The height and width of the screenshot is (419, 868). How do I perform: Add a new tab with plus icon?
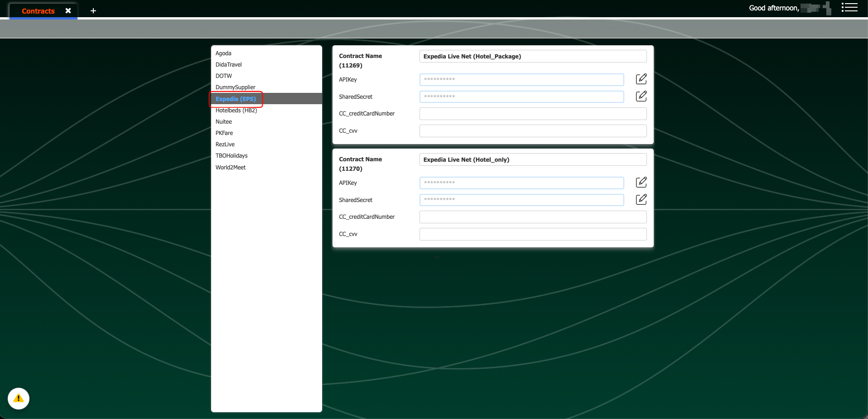pyautogui.click(x=93, y=11)
